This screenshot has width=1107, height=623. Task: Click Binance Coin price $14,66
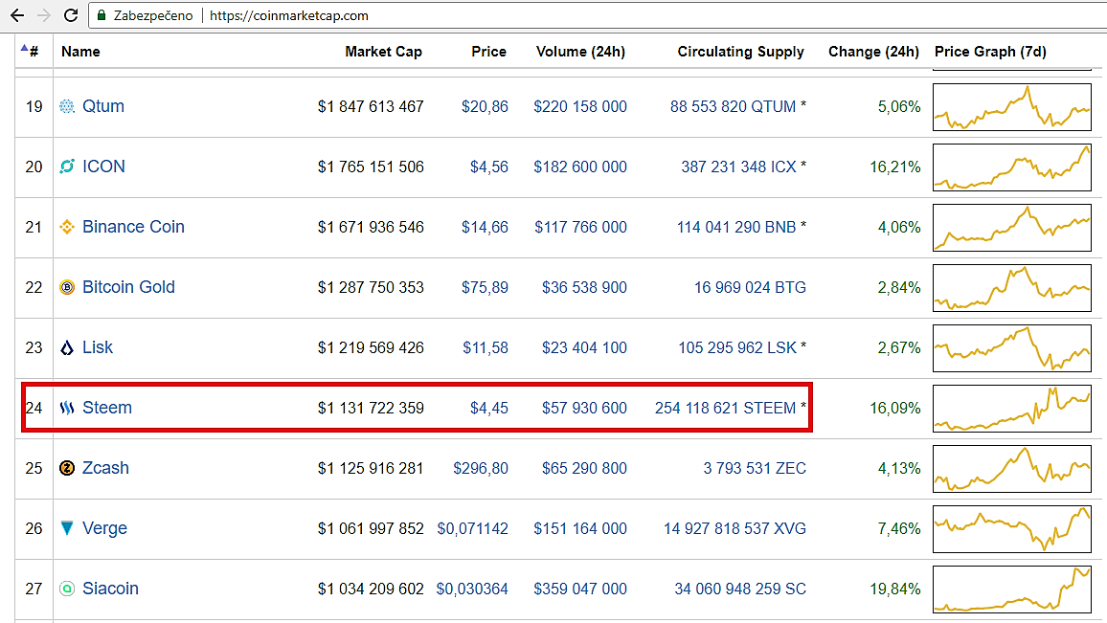[x=485, y=227]
